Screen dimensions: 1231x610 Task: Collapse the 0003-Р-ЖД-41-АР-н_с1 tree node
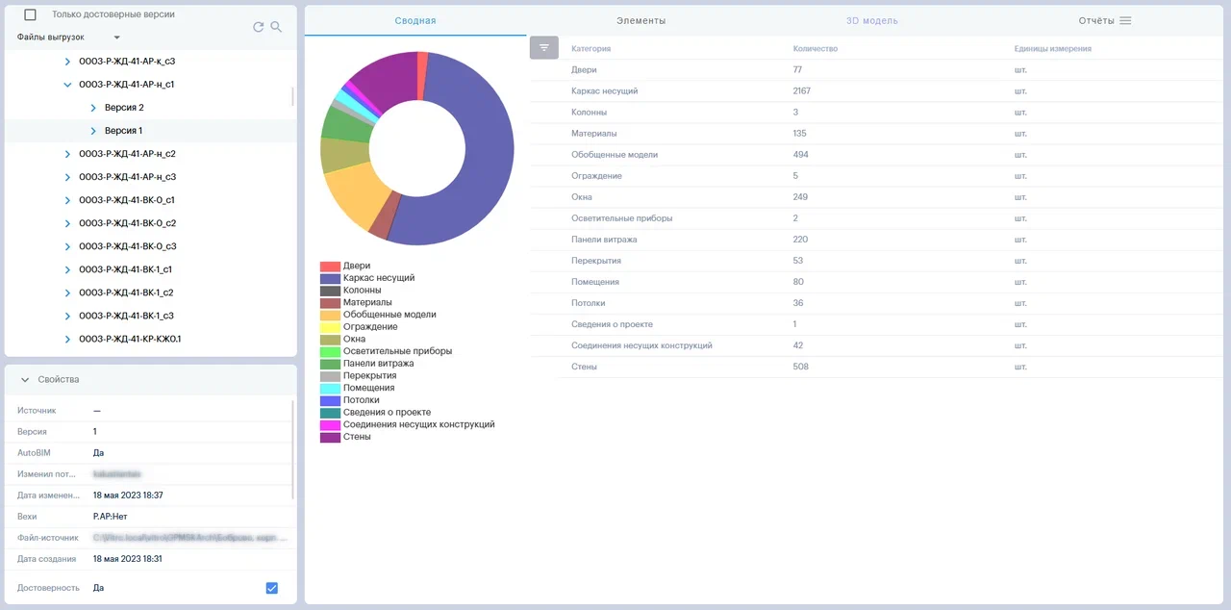coord(67,85)
